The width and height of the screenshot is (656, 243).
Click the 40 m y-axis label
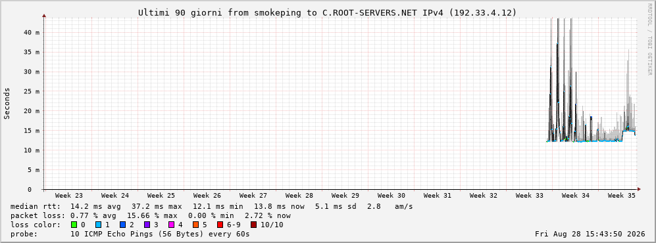click(x=34, y=33)
